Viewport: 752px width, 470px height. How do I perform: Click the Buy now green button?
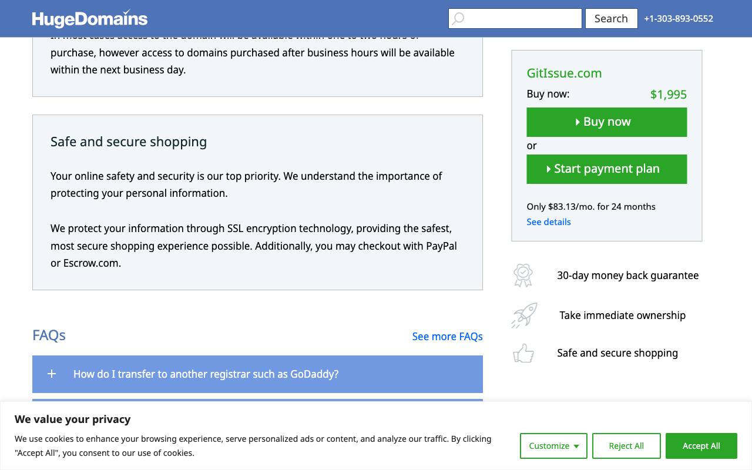[607, 122]
